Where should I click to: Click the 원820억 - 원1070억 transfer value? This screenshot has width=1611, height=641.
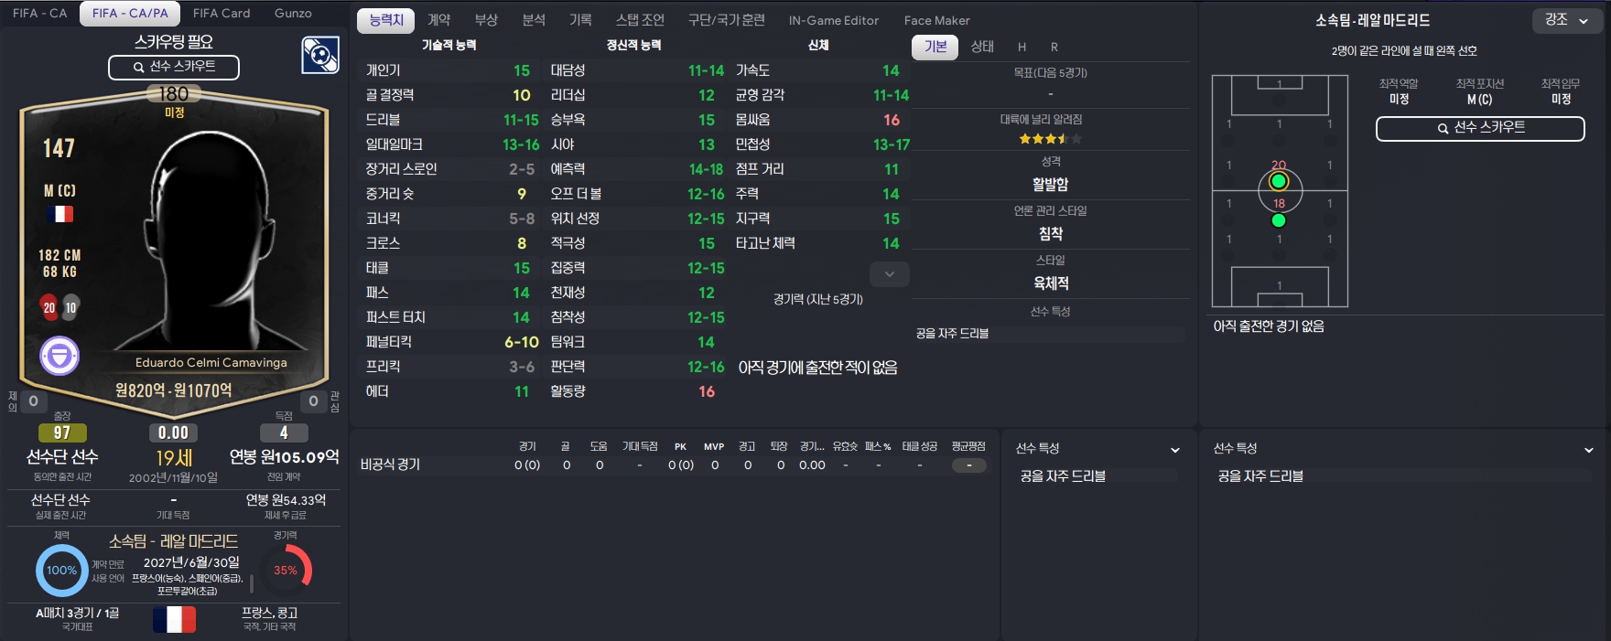point(173,390)
